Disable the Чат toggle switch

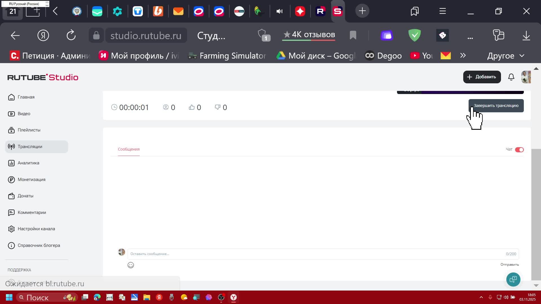[519, 149]
